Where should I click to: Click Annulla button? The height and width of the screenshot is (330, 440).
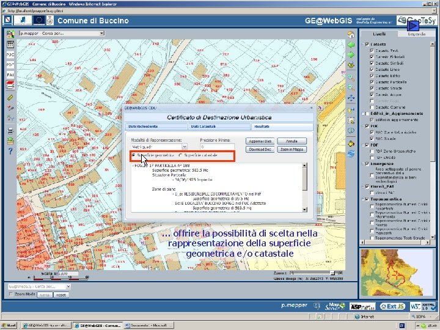point(292,141)
